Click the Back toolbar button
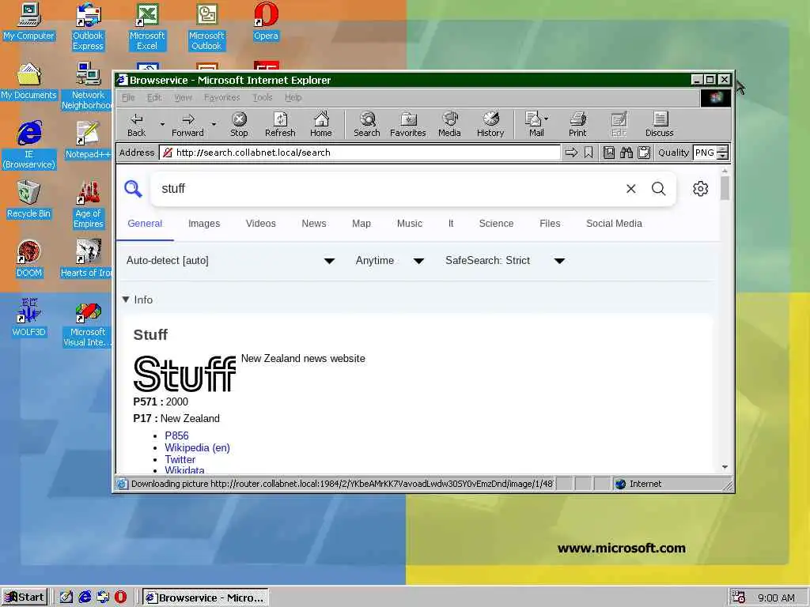This screenshot has height=607, width=810. (x=136, y=125)
